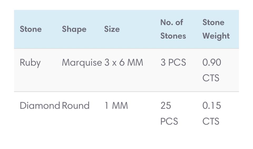This screenshot has width=253, height=149.
Task: Select the No. of Stones header
Action: (173, 29)
